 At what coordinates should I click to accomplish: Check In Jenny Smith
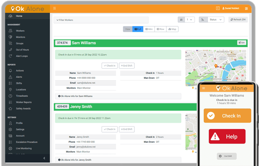click(x=110, y=129)
